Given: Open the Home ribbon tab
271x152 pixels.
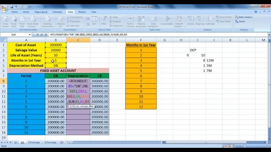Looking at the screenshot, I should (15, 12).
